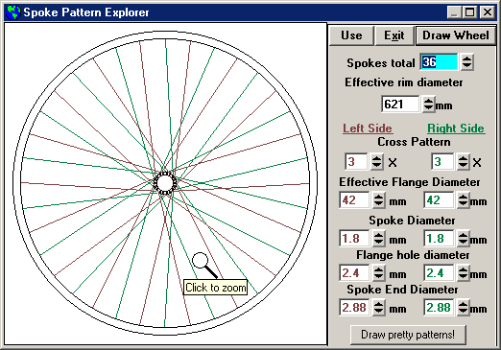Screen dimensions: 501x350
Task: Adjust right Flange hole diameter spinner
Action: pos(463,273)
